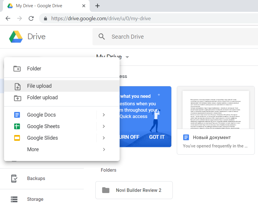Expand the Google Docs submenu arrow
The width and height of the screenshot is (258, 206).
(x=104, y=115)
